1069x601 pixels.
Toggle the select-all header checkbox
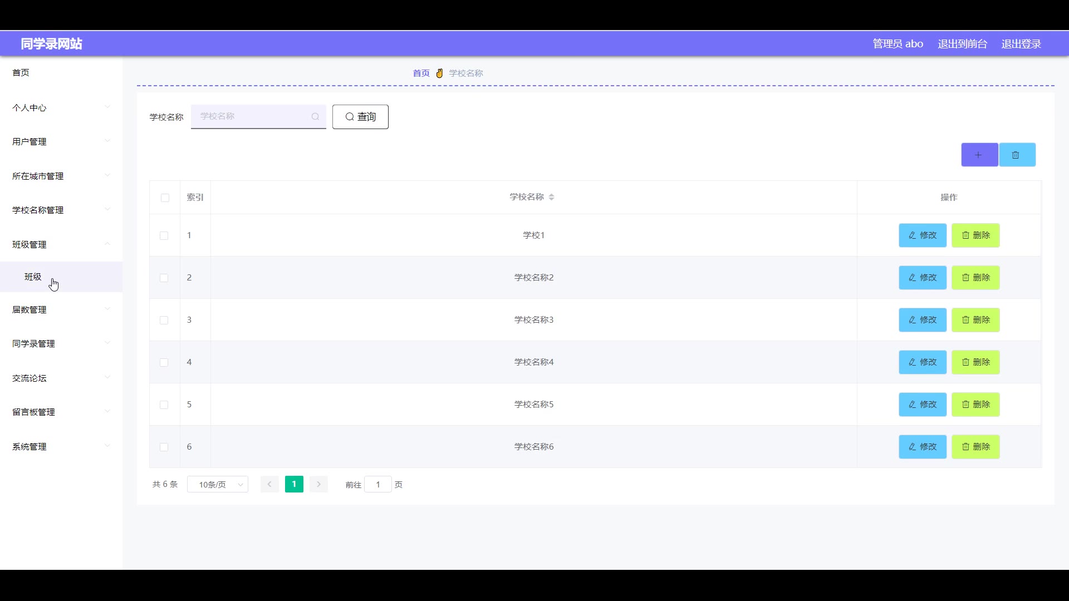[165, 198]
